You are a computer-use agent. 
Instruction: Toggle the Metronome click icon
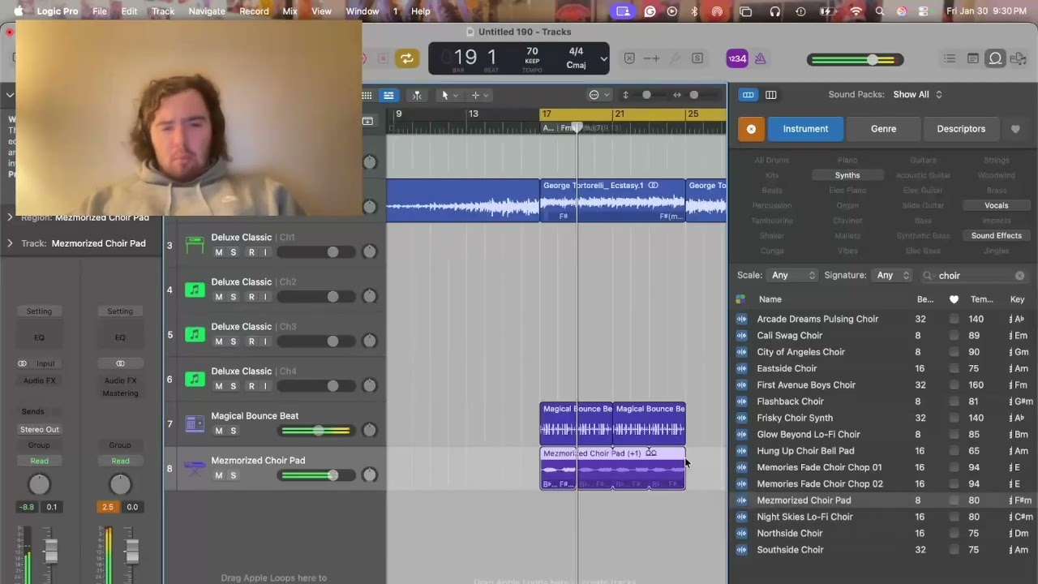click(760, 58)
